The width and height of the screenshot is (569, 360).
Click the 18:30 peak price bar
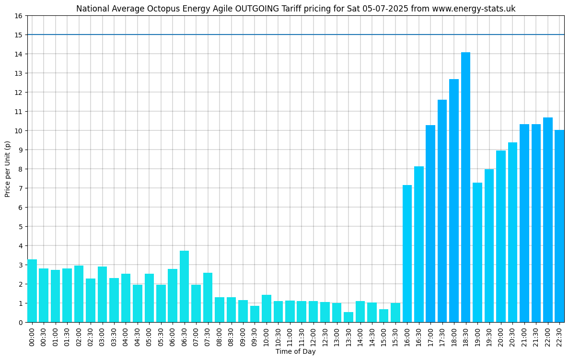(465, 187)
